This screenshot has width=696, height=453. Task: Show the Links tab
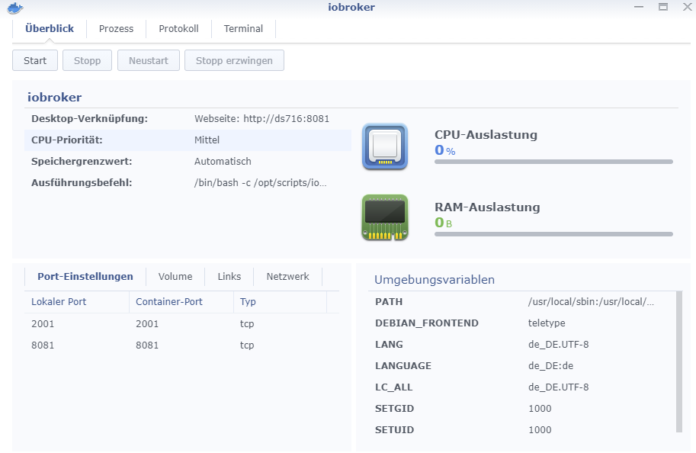(229, 277)
